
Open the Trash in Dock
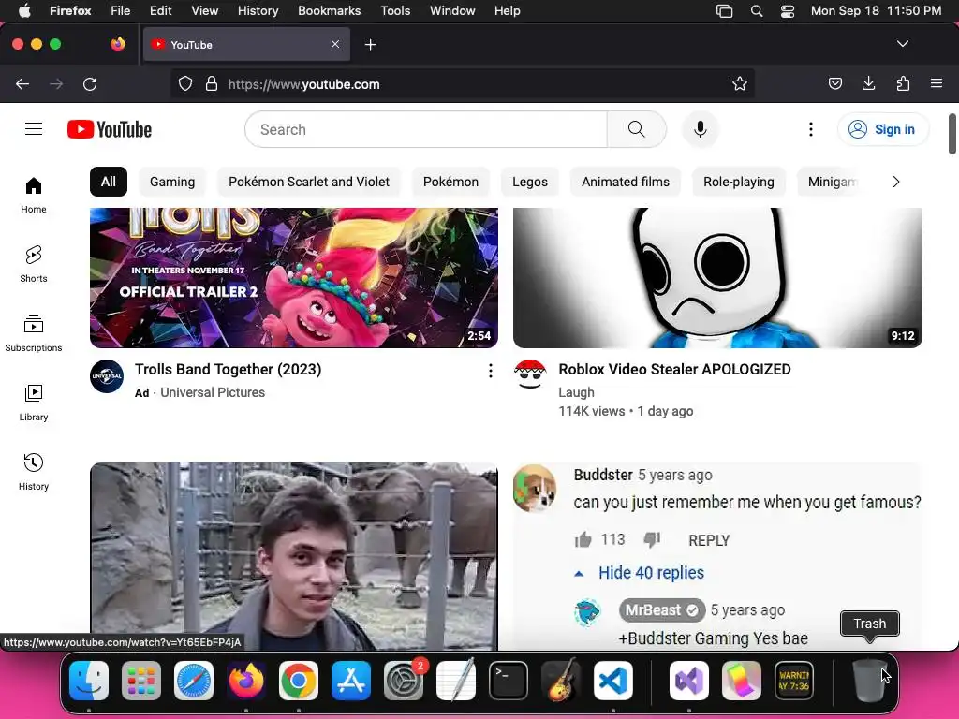coord(869,681)
